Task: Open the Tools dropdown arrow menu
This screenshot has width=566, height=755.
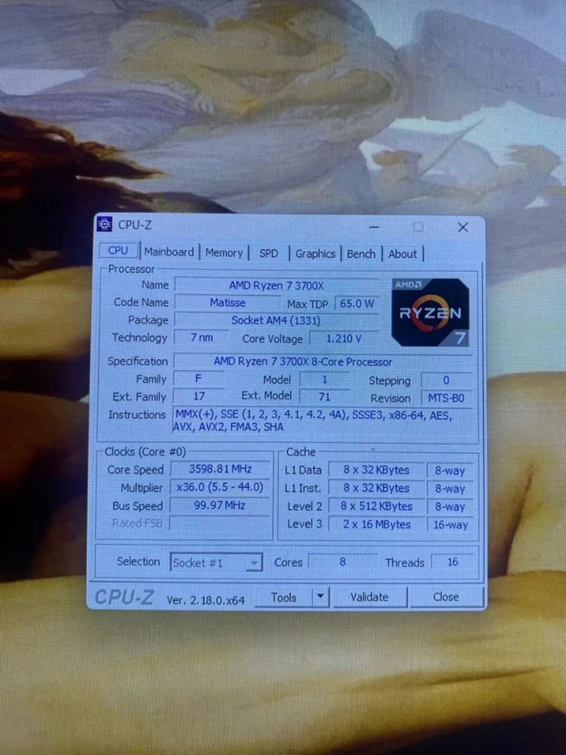Action: [320, 597]
